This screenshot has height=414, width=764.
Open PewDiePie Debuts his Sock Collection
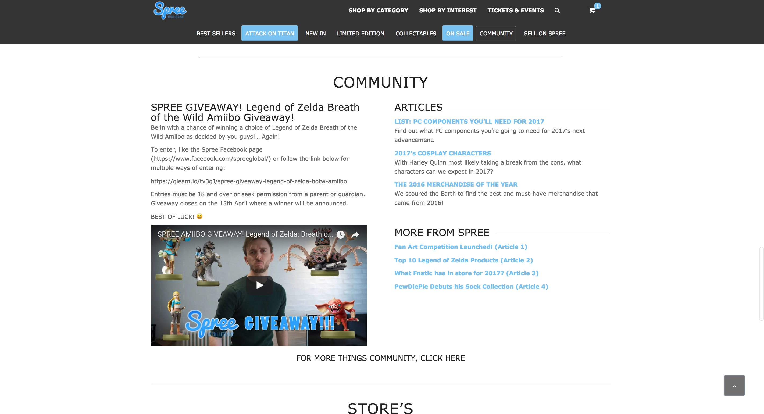[471, 287]
